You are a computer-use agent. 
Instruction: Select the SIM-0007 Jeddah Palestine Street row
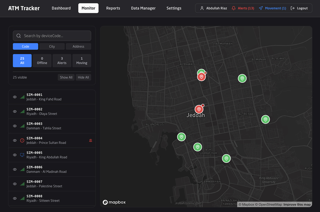click(52, 184)
